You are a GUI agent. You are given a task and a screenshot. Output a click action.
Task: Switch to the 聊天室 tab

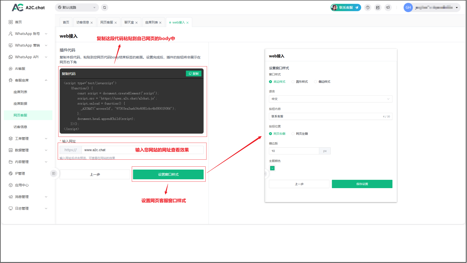129,23
